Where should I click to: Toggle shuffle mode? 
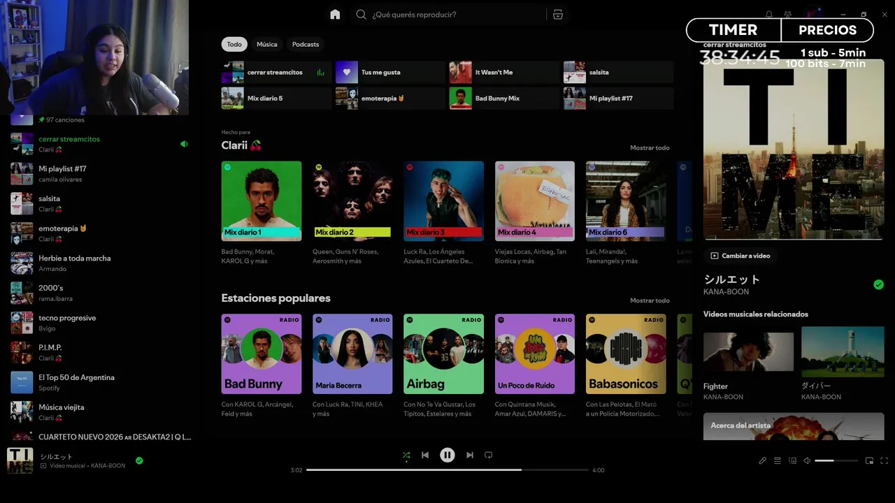click(x=406, y=455)
